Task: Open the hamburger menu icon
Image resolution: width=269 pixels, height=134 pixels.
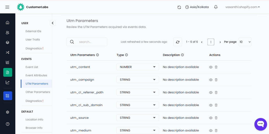Action: 7,7
